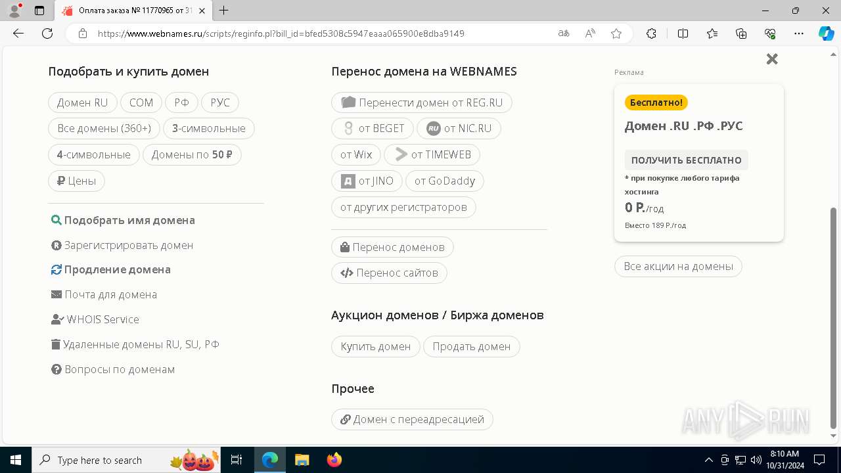Open Task View on taskbar
Viewport: 841px width, 473px height.
pos(237,460)
